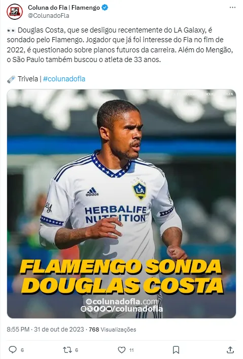Like the tweet with heart icon
Image resolution: width=243 pixels, height=359 pixels.
[122, 350]
